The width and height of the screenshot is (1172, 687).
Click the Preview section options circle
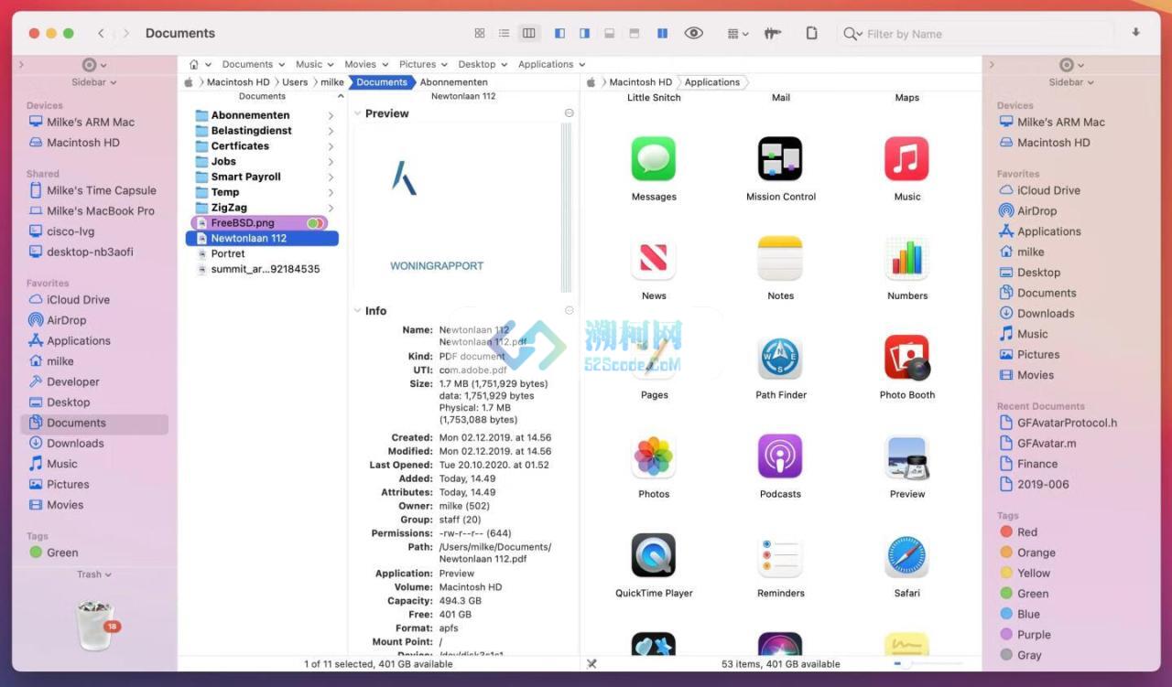pyautogui.click(x=569, y=113)
